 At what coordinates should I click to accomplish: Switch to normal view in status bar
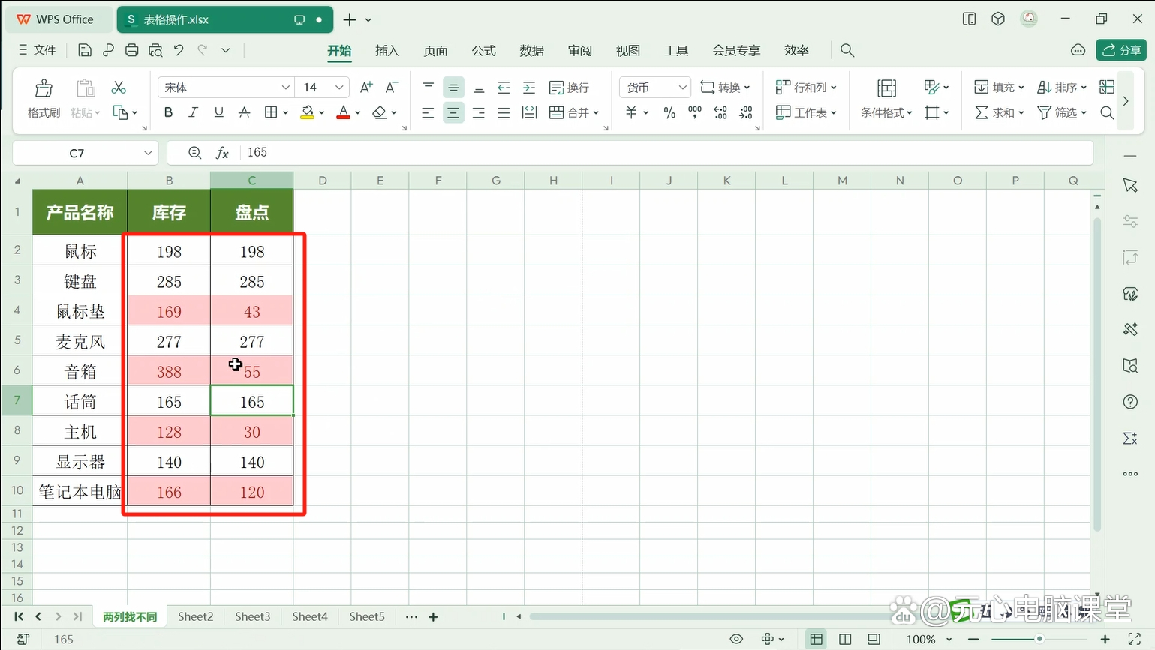click(x=816, y=639)
